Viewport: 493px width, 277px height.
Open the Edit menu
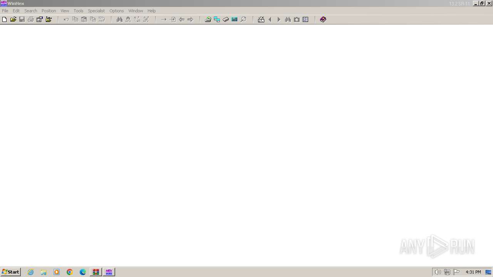[x=16, y=11]
